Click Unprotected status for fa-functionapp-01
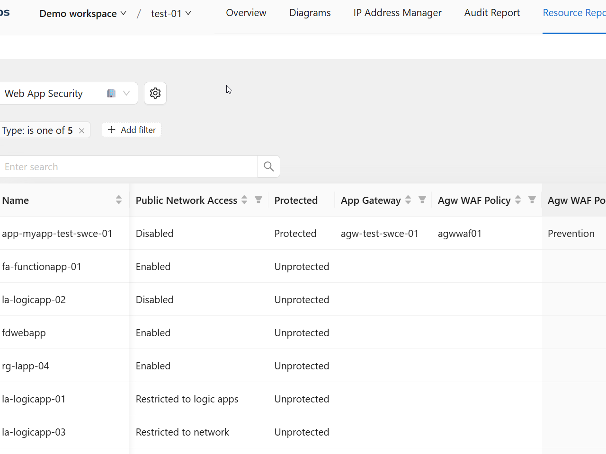 click(x=302, y=266)
